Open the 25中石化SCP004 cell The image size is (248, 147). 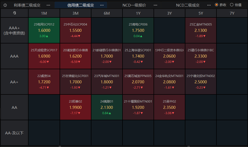pos(76,30)
